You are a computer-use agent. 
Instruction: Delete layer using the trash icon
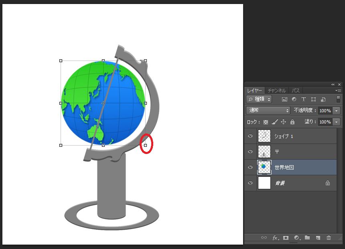coord(329,238)
